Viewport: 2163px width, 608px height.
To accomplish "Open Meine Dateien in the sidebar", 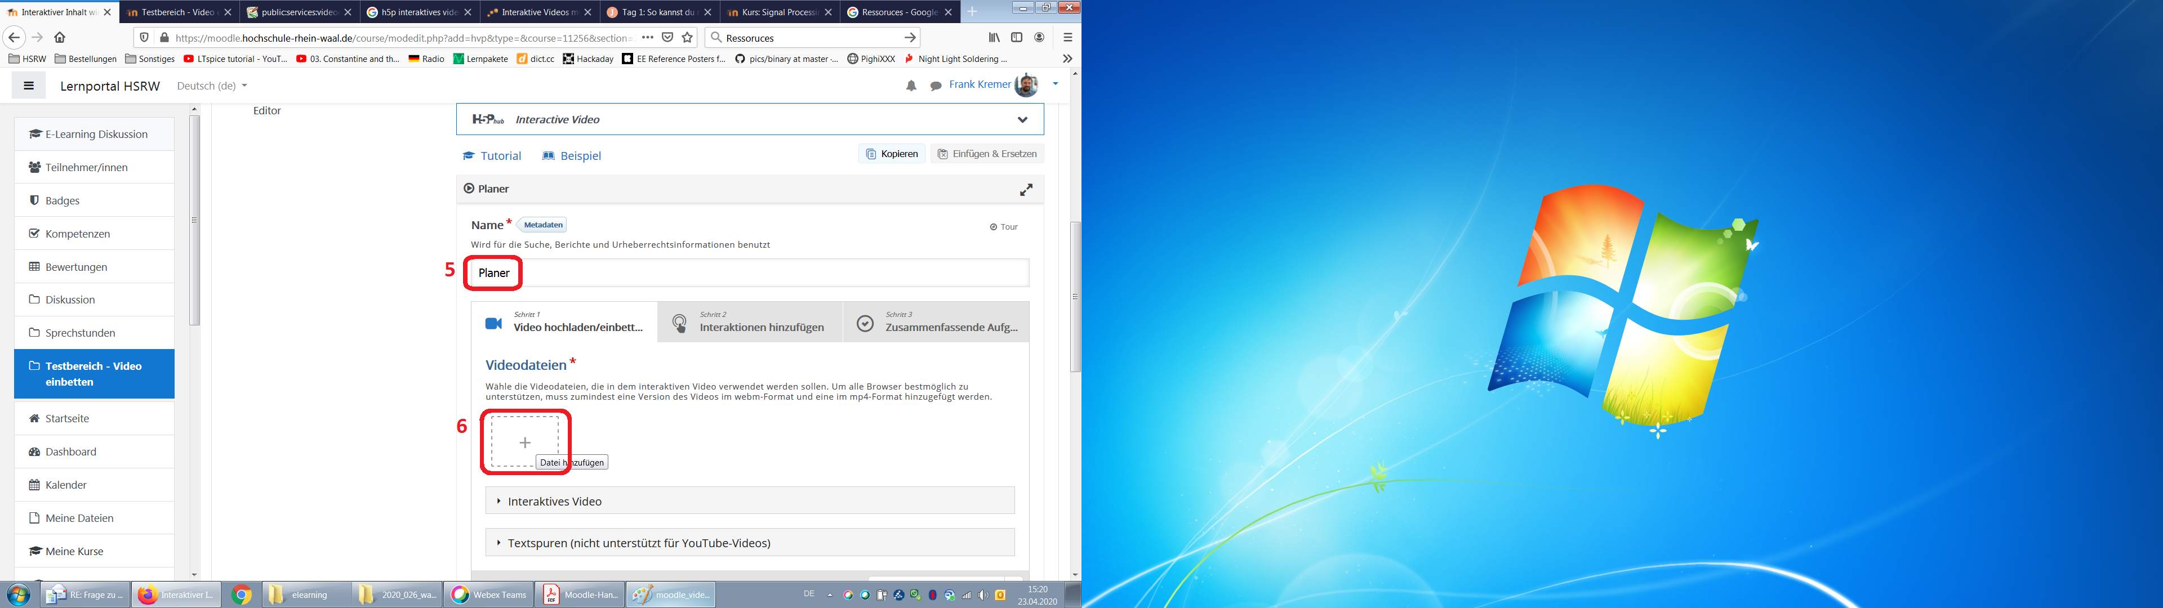I will click(94, 518).
